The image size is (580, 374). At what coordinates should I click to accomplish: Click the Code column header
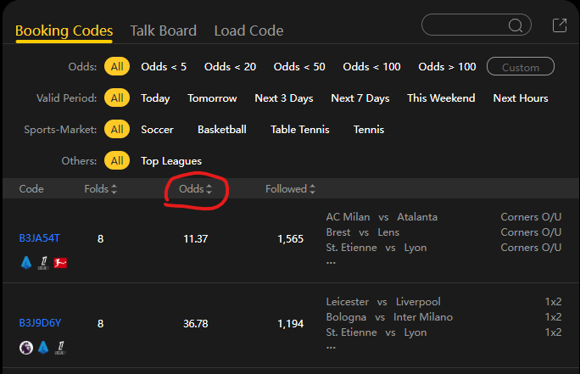pyautogui.click(x=31, y=189)
